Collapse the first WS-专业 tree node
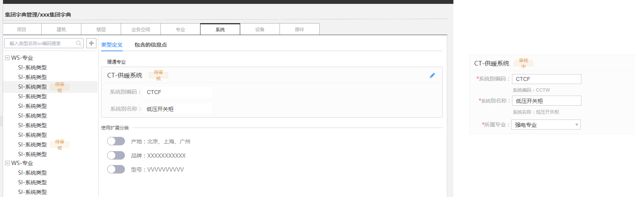 click(x=7, y=58)
